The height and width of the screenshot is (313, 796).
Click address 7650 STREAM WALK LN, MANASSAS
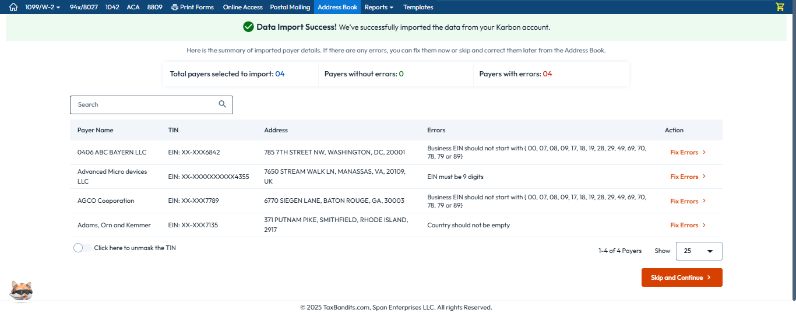(x=335, y=177)
